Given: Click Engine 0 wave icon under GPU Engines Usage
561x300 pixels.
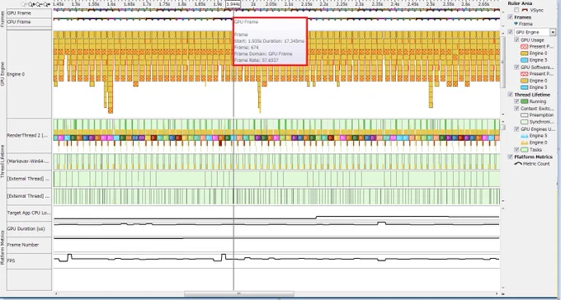Looking at the screenshot, I should click(523, 143).
